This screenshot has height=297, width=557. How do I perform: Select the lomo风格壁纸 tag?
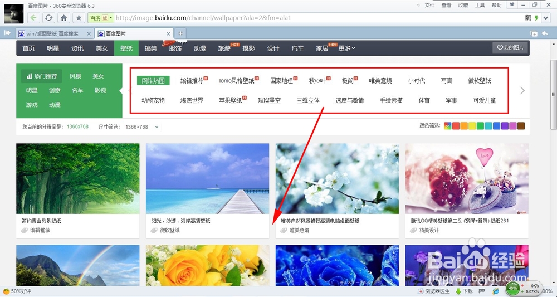click(x=237, y=81)
